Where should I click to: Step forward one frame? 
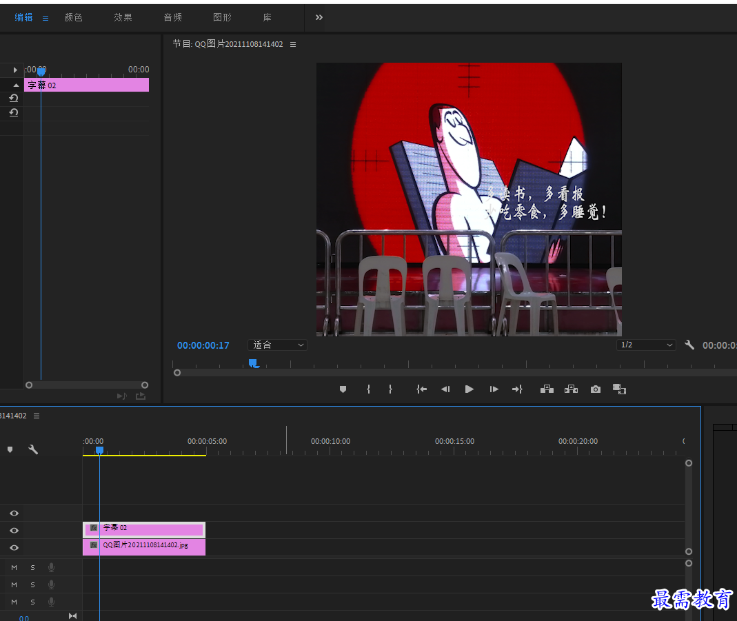tap(494, 389)
